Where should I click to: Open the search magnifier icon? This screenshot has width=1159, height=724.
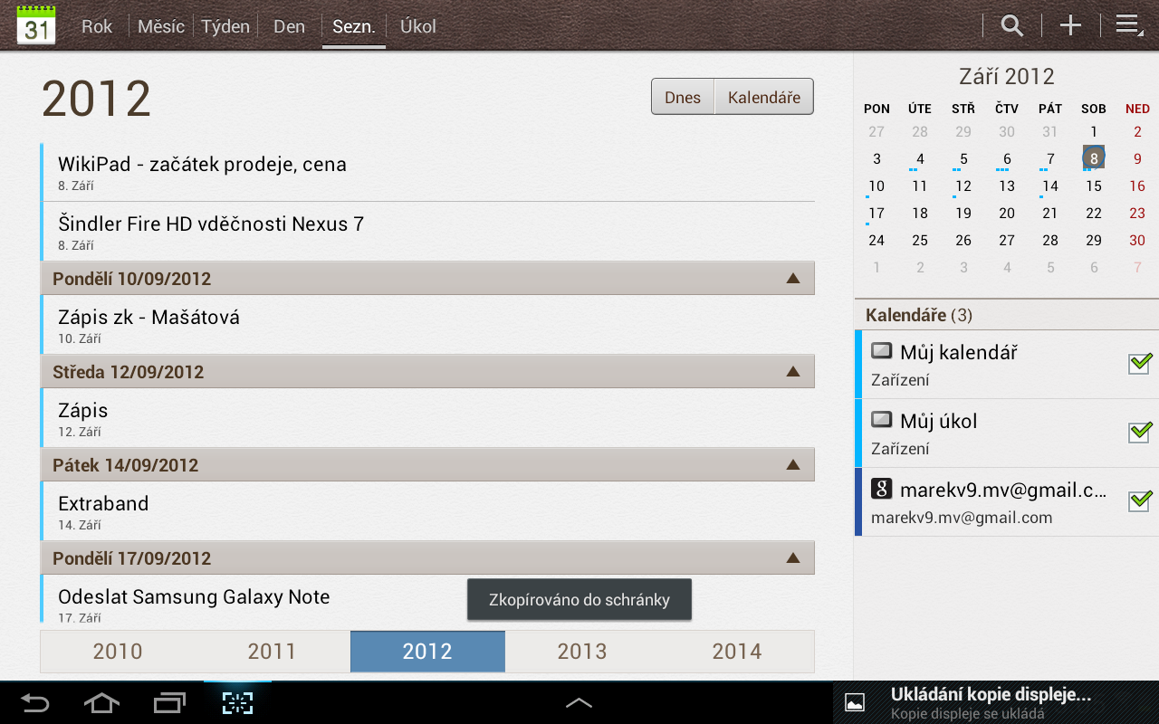point(1011,25)
